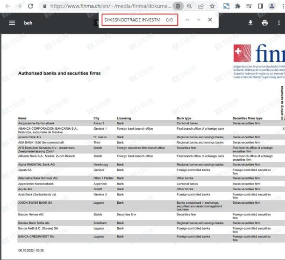Click the city 'St. Gallen' cell

point(100,137)
